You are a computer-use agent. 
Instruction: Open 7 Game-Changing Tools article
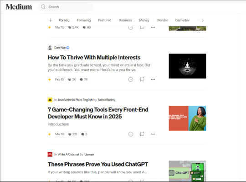pos(98,113)
